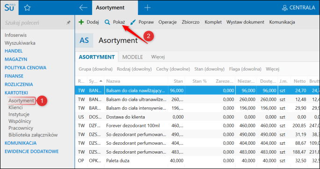The height and width of the screenshot is (169, 320).
Task: Expand KOMUNIKACJA sidebar section
Action: 21,143
